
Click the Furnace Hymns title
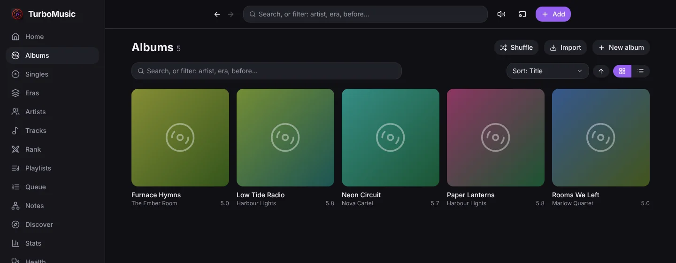(x=156, y=195)
